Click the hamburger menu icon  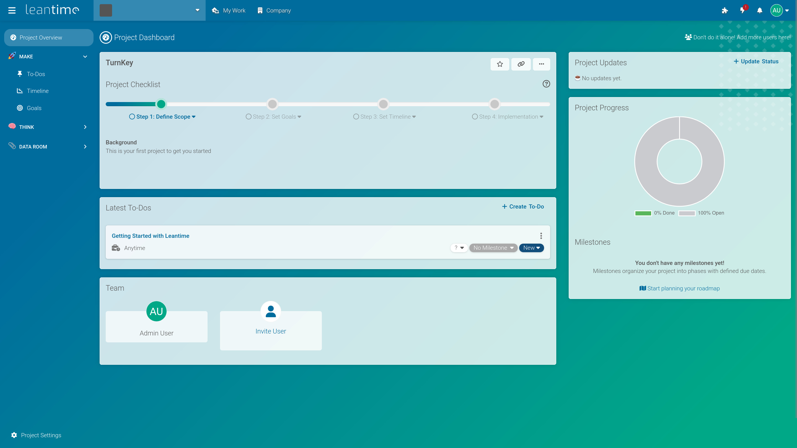[12, 11]
